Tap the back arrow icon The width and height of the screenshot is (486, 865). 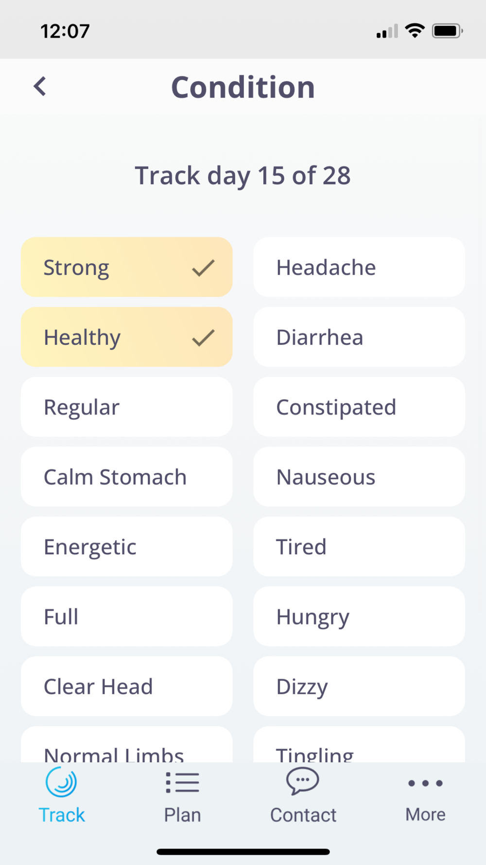pos(40,87)
